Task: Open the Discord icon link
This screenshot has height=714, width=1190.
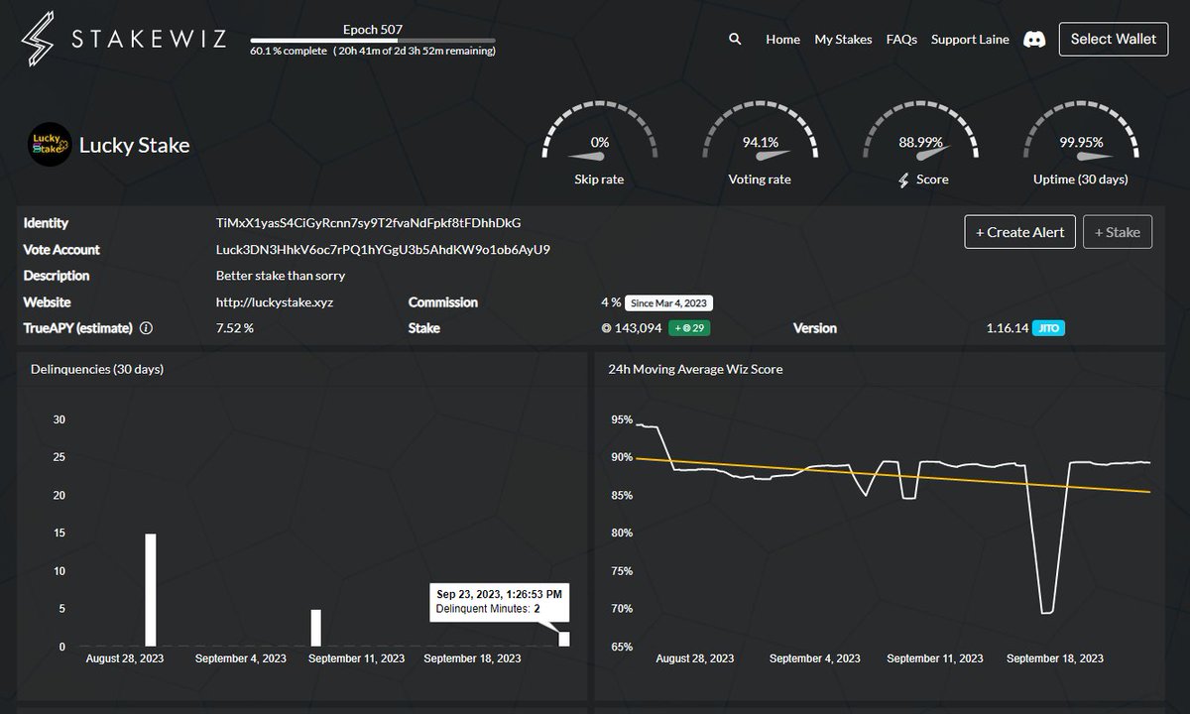Action: click(1034, 40)
